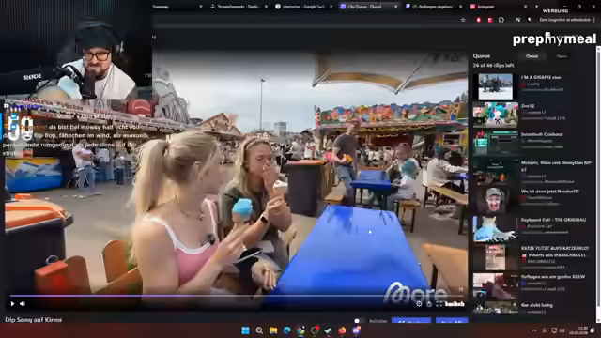Seek within the clip progress bar

[237, 296]
